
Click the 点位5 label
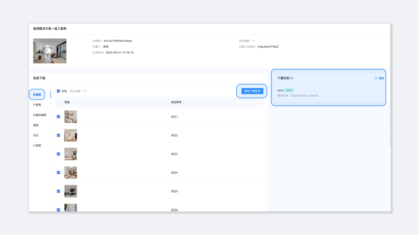tap(174, 191)
